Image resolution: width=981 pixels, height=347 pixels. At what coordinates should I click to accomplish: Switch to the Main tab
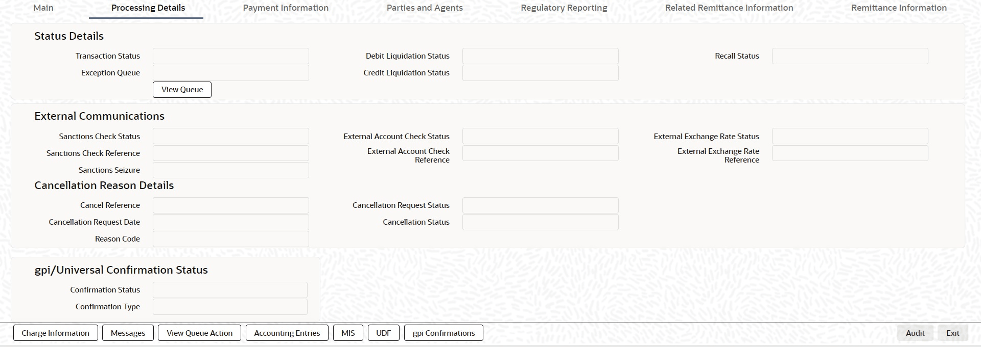43,8
